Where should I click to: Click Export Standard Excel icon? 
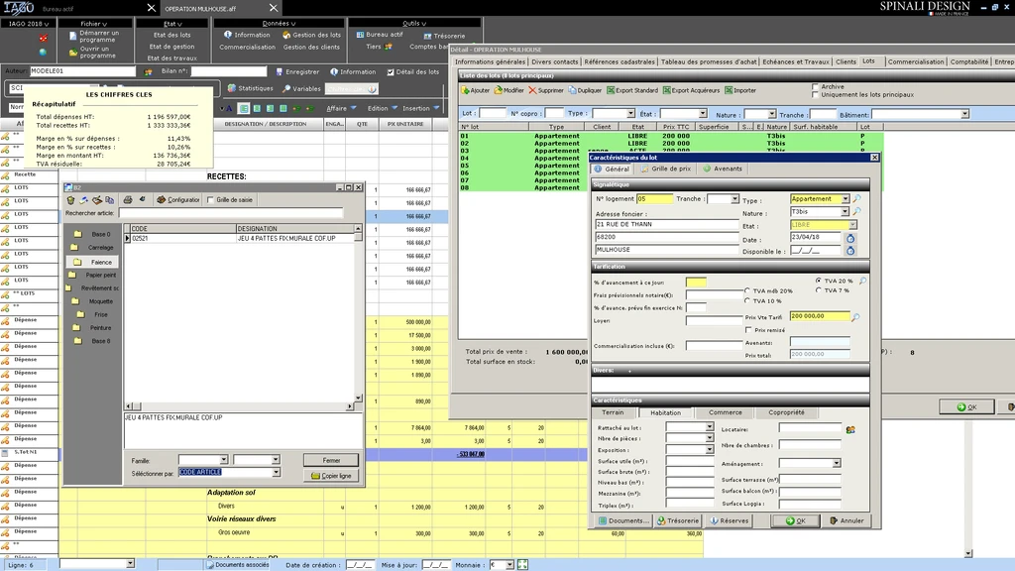[x=609, y=90]
